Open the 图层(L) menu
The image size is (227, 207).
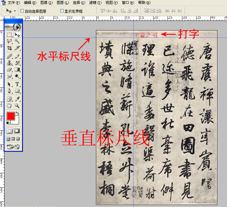coord(63,3)
